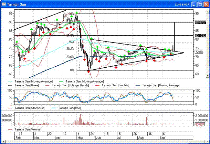Click the Feb month on time axis
Screen dimensions: 210x144
tap(18, 138)
